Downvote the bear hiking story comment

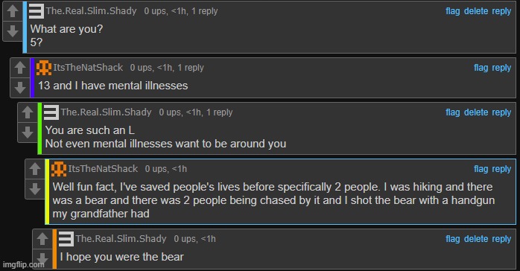(35, 189)
